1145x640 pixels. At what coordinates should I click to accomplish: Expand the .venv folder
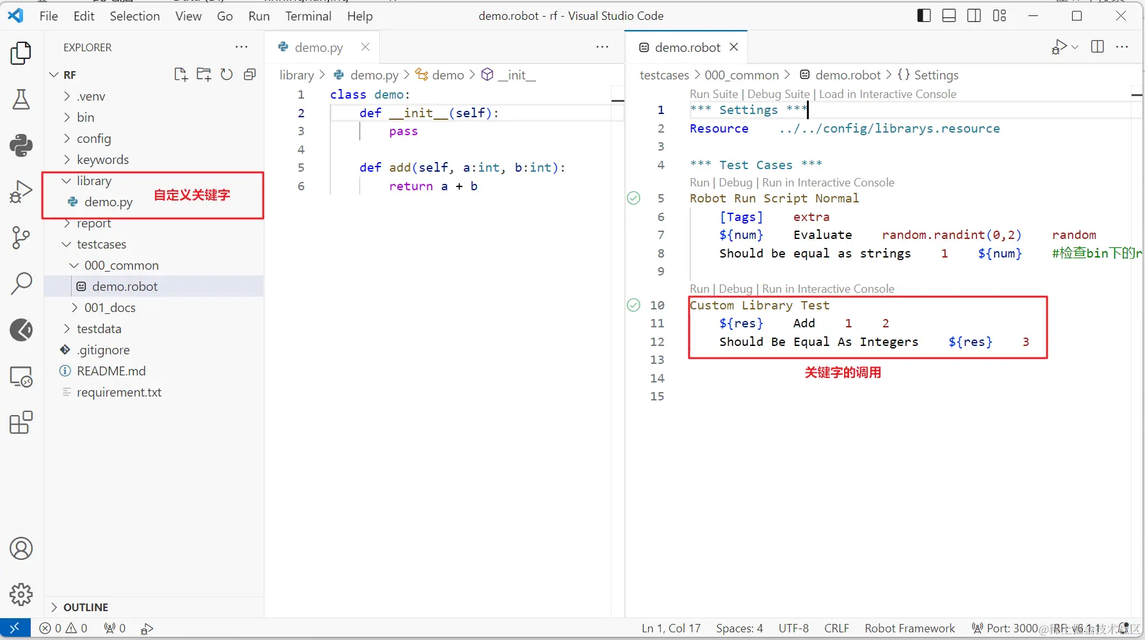point(67,96)
